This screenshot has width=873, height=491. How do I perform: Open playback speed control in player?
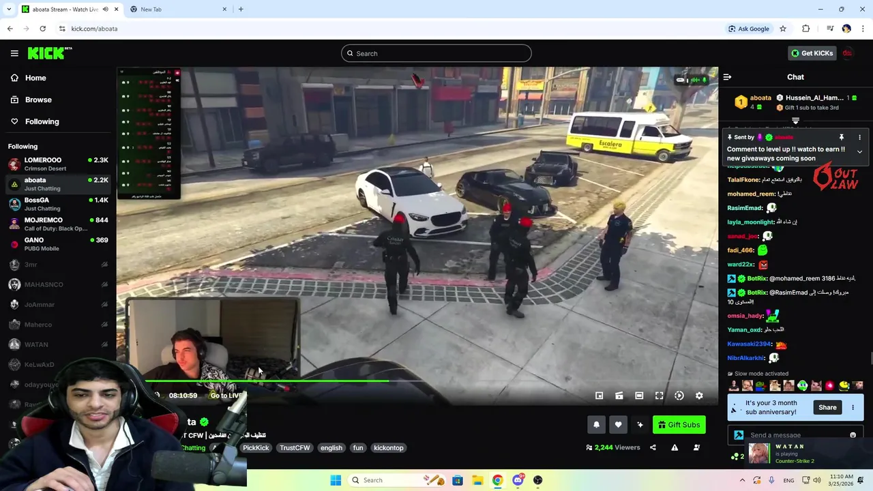[679, 396]
